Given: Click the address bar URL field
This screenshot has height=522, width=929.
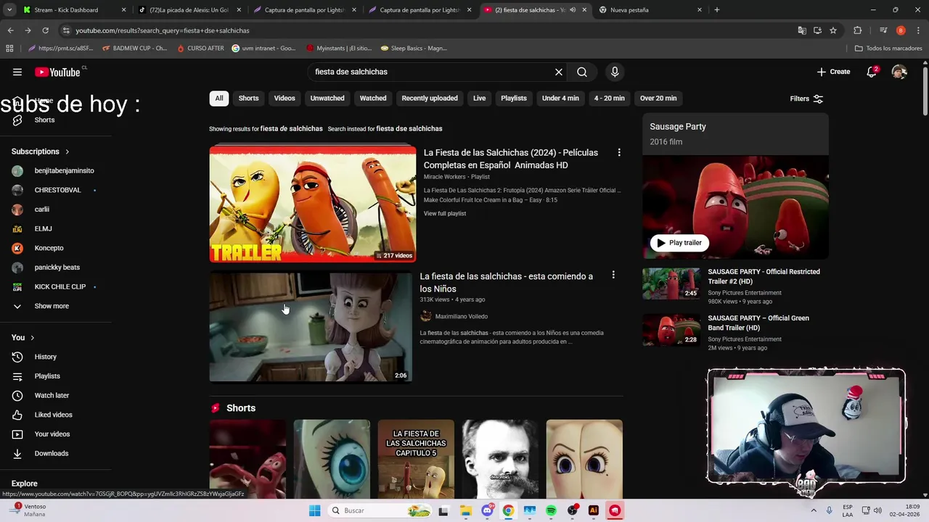Looking at the screenshot, I should [428, 30].
